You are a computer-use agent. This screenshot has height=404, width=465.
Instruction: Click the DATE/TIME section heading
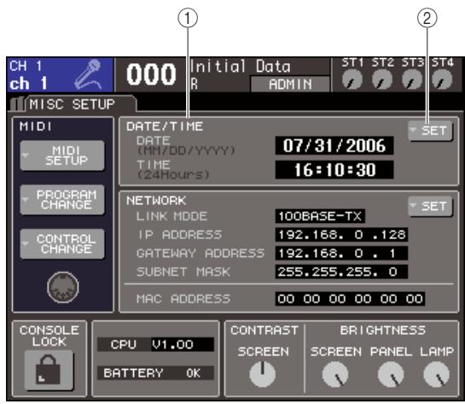coord(165,126)
